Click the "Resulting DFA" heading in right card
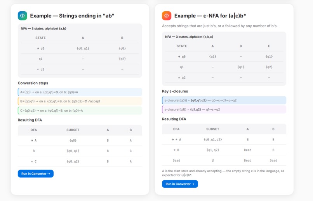313x201 pixels. coord(174,119)
